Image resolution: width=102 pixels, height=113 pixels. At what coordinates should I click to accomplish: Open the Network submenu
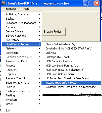pyautogui.click(x=21, y=48)
